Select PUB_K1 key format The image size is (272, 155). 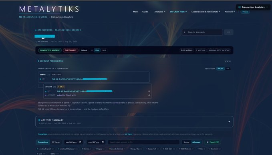pyautogui.click(x=220, y=69)
